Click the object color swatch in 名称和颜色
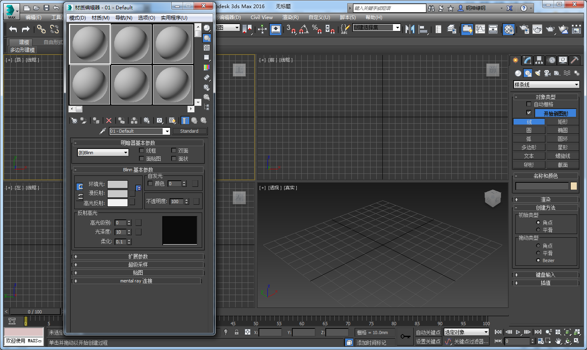The height and width of the screenshot is (350, 587). 574,186
